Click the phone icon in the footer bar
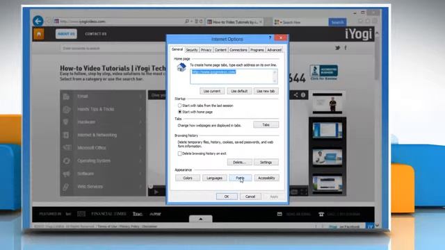Image resolution: width=445 pixels, height=250 pixels. pyautogui.click(x=321, y=215)
